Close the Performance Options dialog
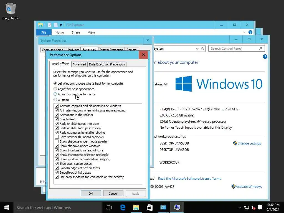 (x=143, y=55)
